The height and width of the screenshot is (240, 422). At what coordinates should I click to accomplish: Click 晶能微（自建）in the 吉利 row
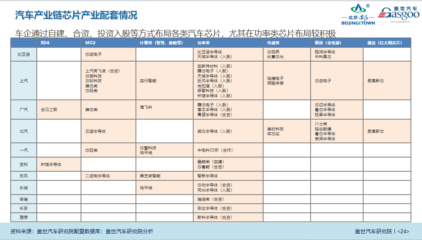coord(211,162)
